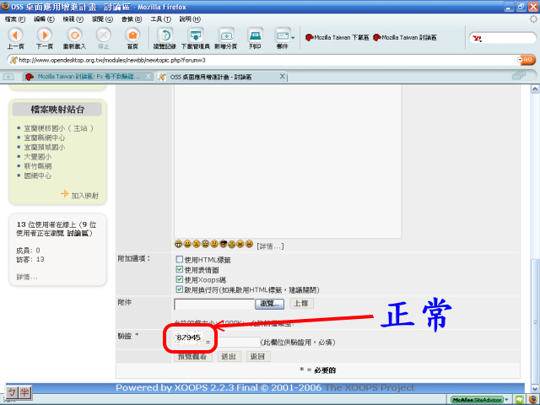Viewport: 540px width, 405px height.
Task: Toggle 使用Xoops碼 checkbox
Action: pos(180,279)
